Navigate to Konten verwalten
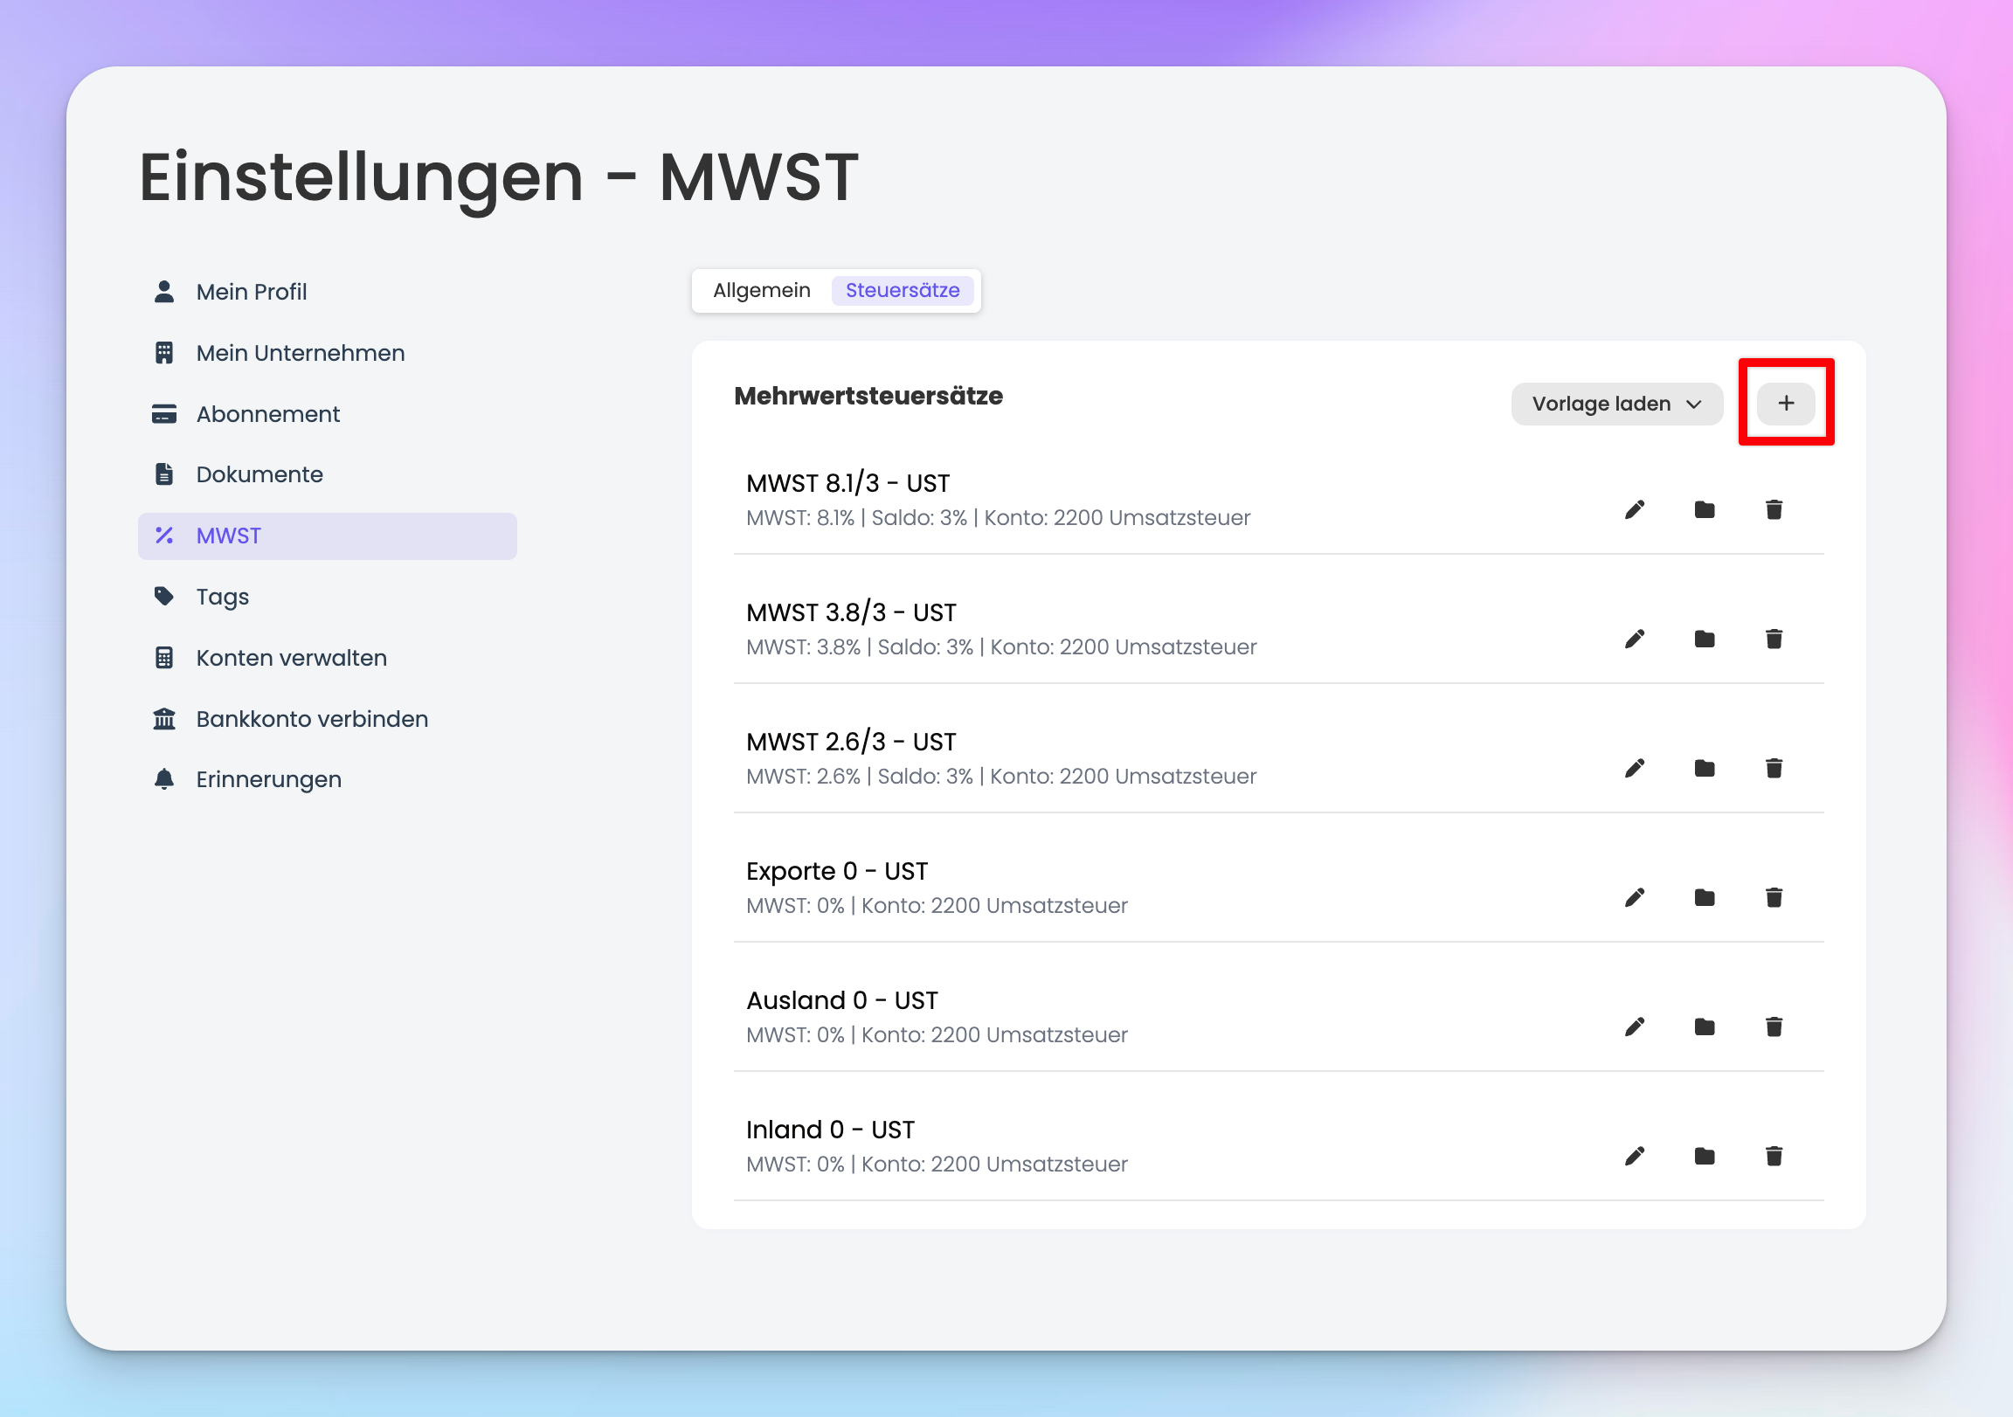 click(x=291, y=658)
